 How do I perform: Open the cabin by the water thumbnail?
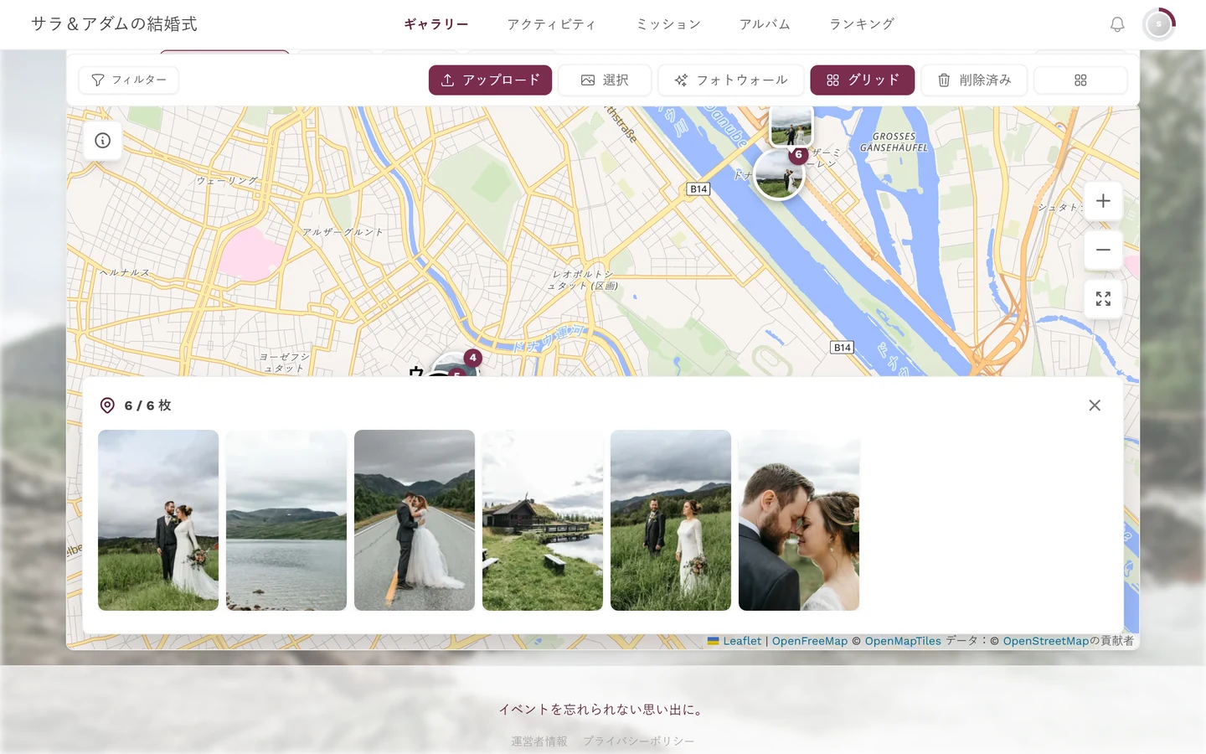click(x=543, y=520)
